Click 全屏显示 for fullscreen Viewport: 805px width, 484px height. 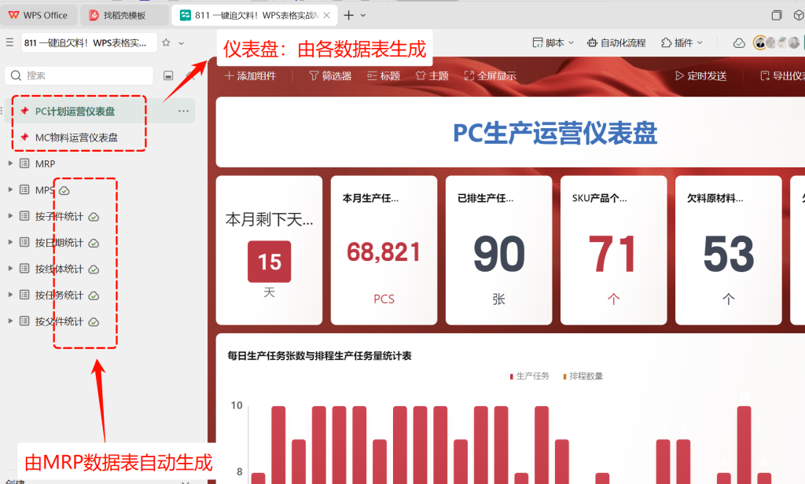491,76
